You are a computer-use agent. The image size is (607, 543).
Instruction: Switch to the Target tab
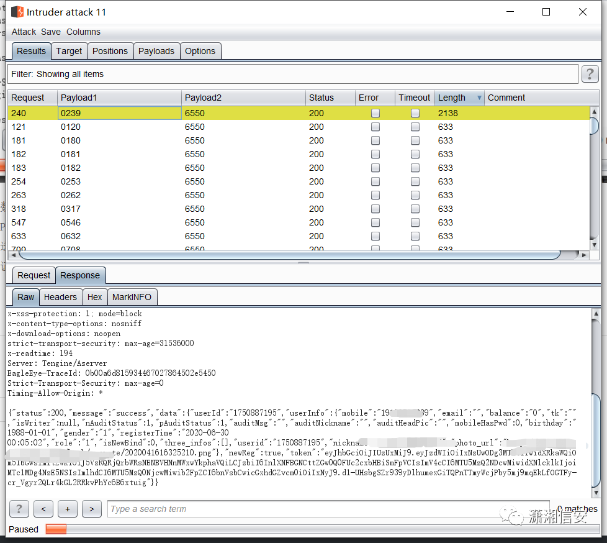(69, 51)
